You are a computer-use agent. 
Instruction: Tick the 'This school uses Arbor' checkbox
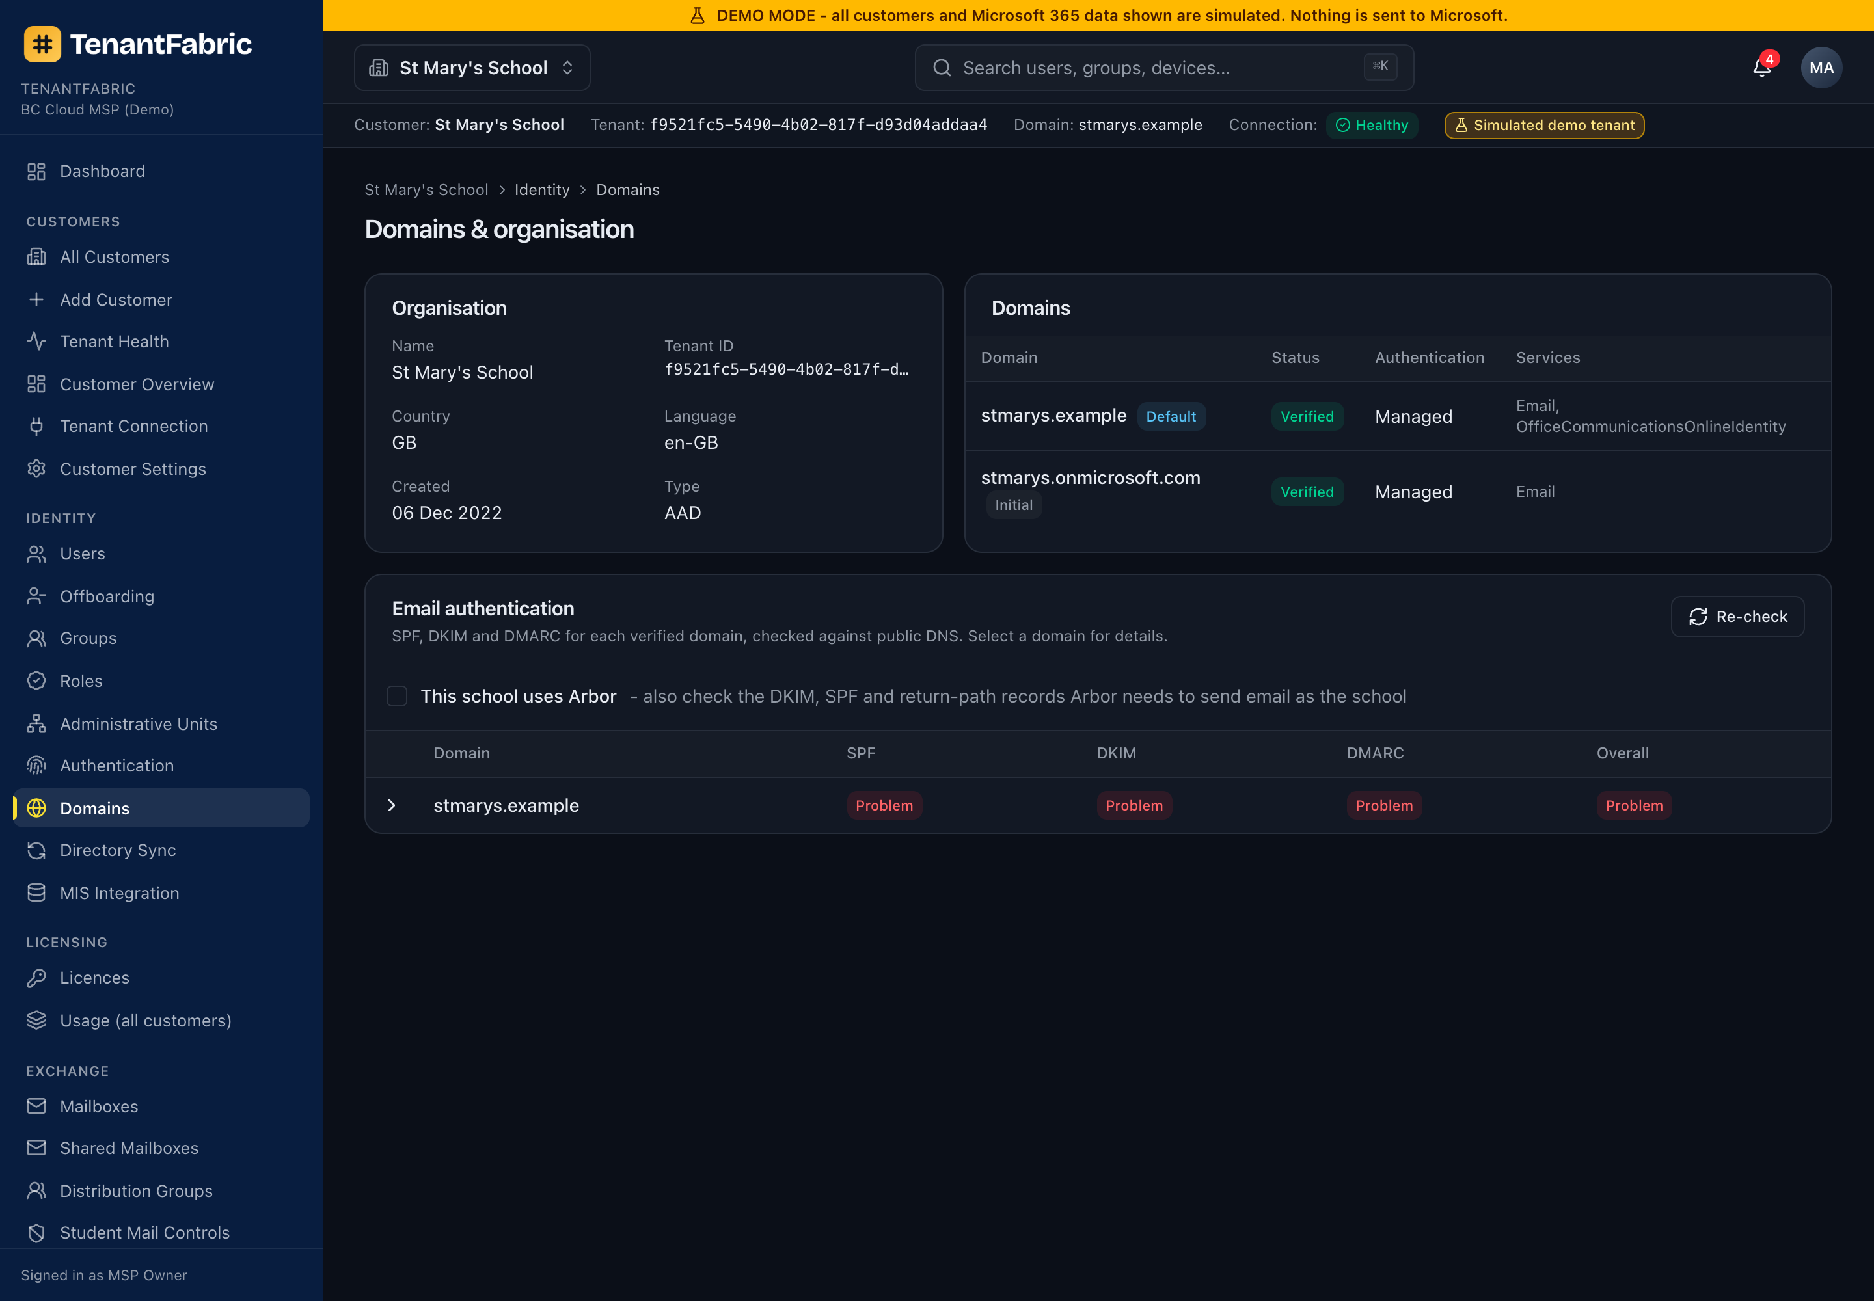(x=397, y=696)
